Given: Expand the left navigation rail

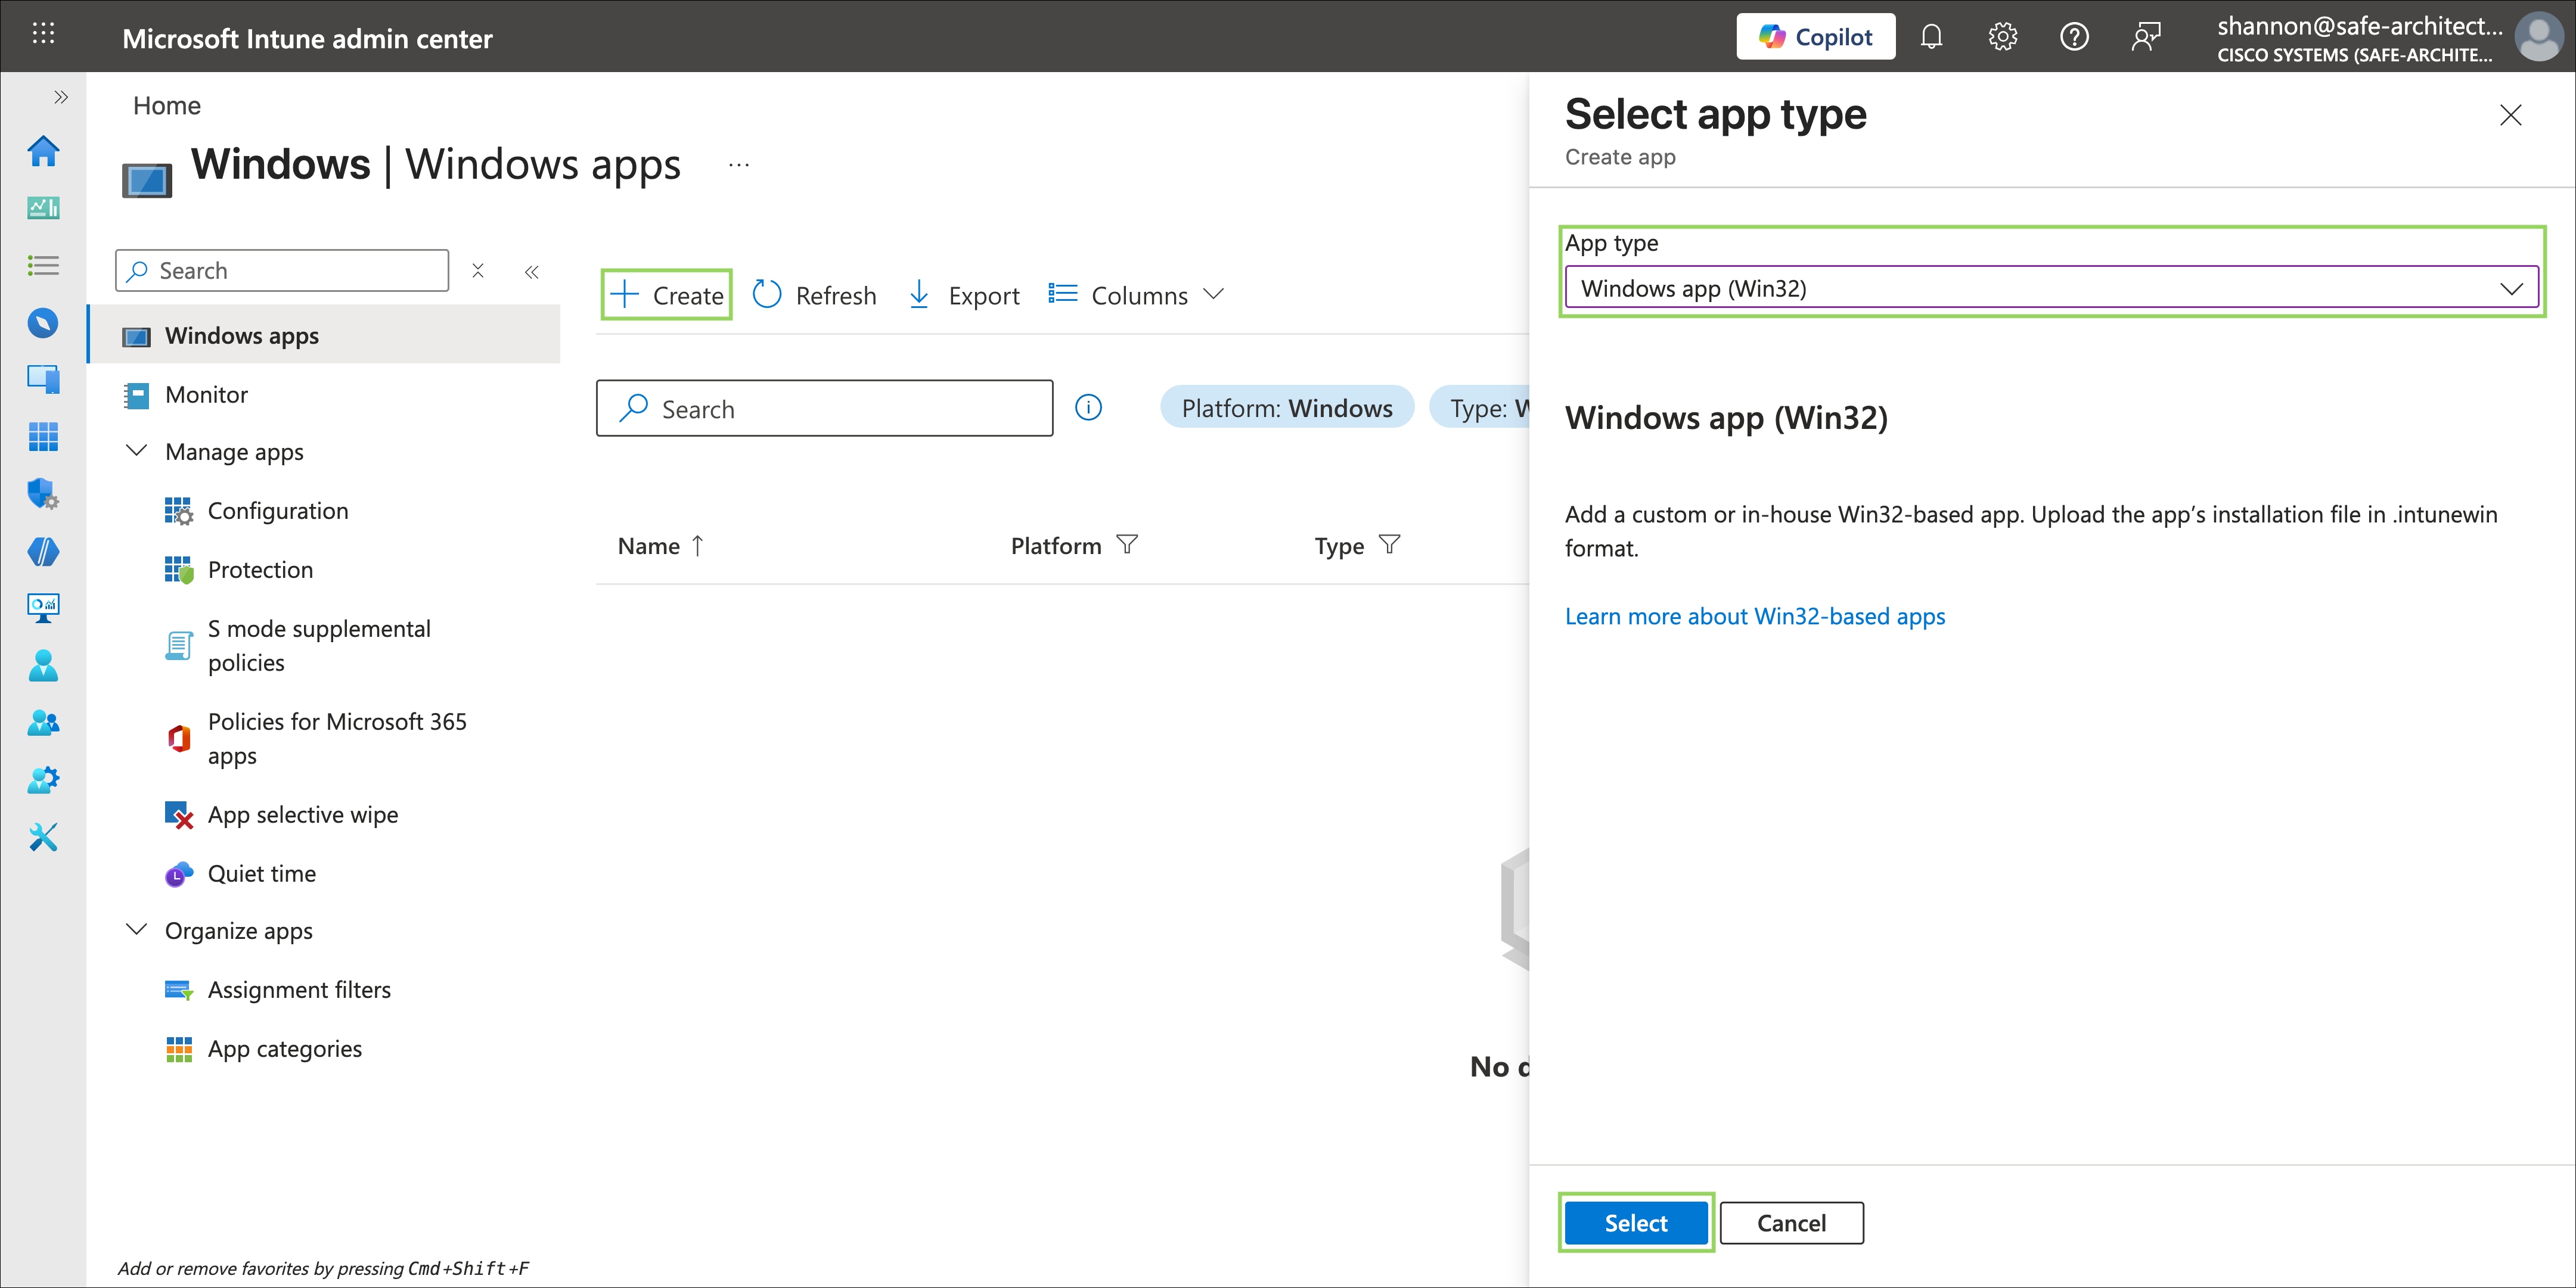Looking at the screenshot, I should 61,97.
